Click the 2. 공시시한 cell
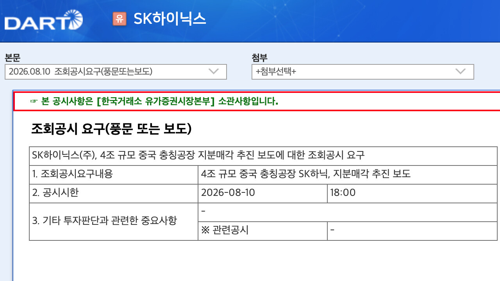This screenshot has width=500, height=281. [x=114, y=193]
